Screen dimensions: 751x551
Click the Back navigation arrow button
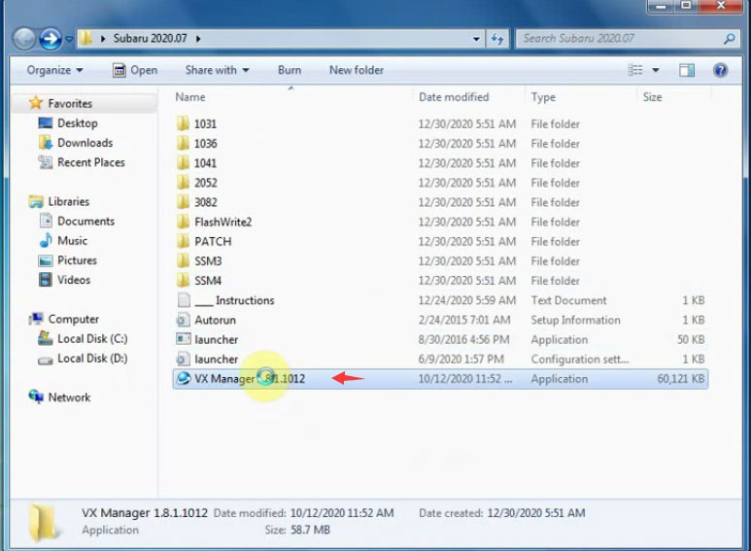24,39
